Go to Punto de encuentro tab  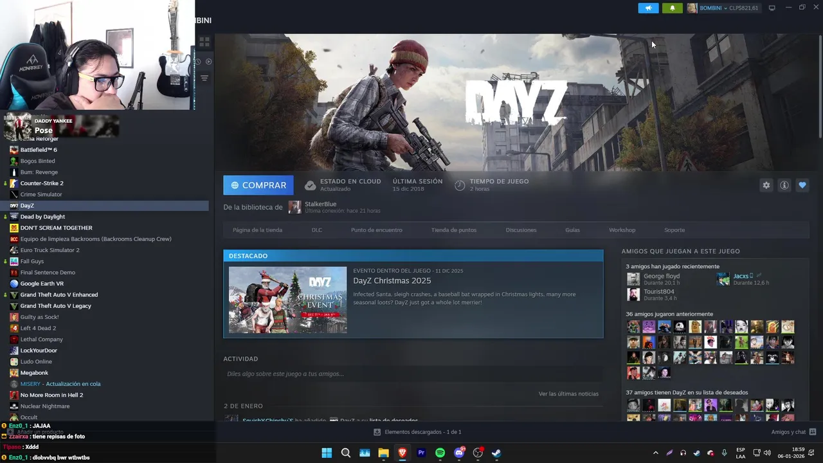point(377,230)
